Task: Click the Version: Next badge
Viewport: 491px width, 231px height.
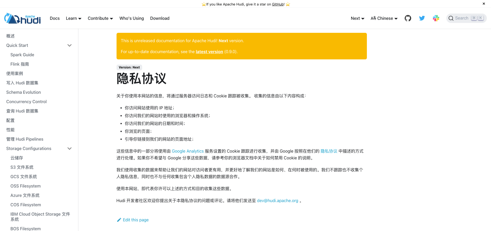Action: point(129,67)
